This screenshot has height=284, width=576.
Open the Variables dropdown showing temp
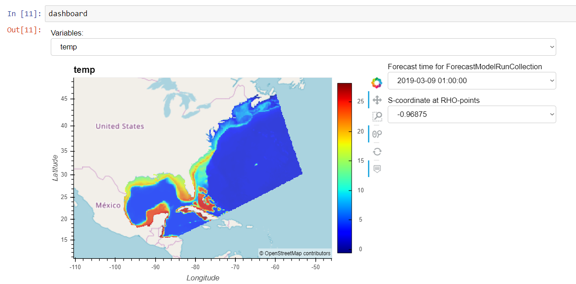tap(303, 47)
